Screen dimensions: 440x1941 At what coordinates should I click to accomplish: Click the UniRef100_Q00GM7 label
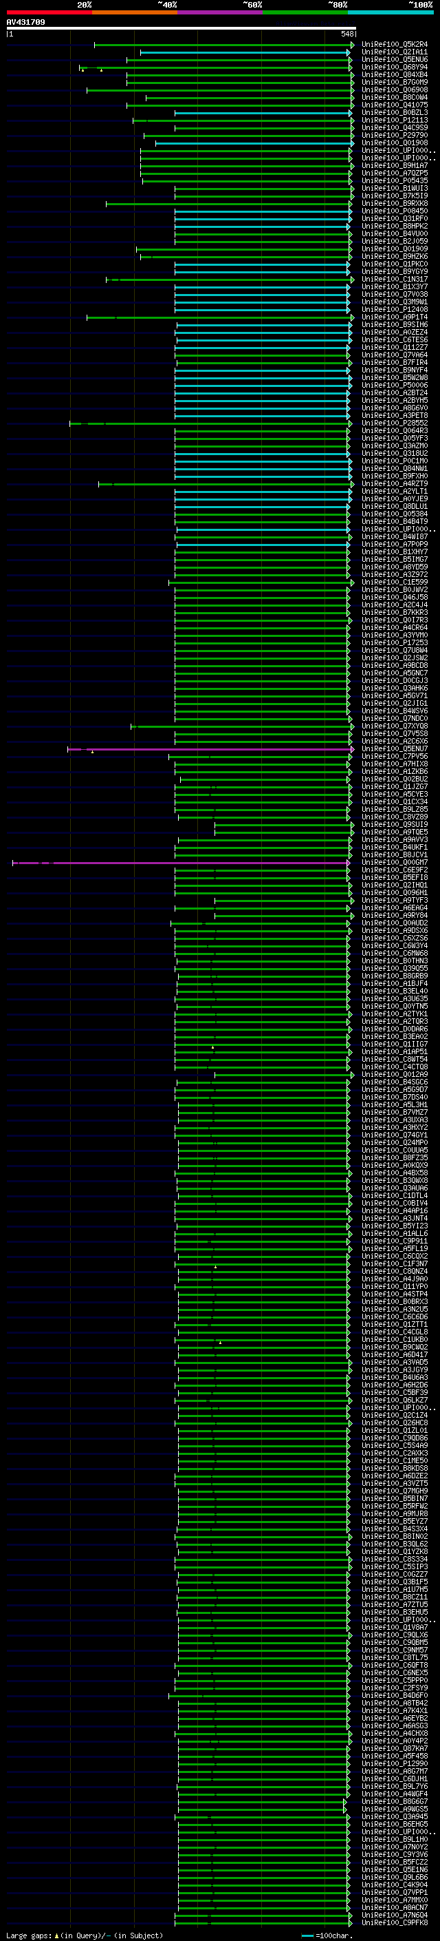point(394,863)
